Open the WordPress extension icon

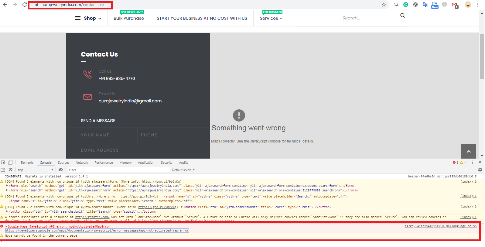pyautogui.click(x=415, y=5)
